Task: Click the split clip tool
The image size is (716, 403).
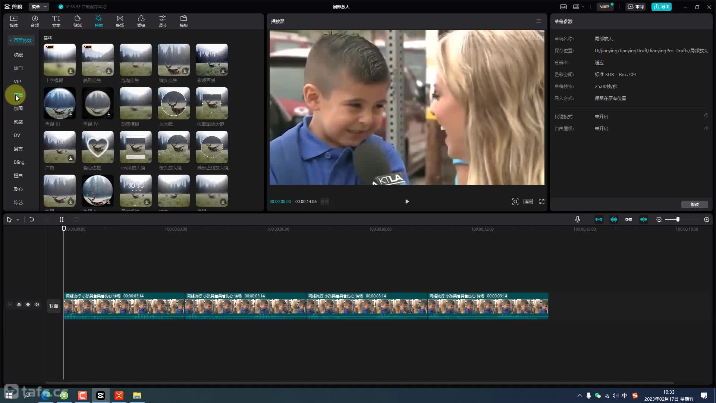Action: tap(62, 219)
